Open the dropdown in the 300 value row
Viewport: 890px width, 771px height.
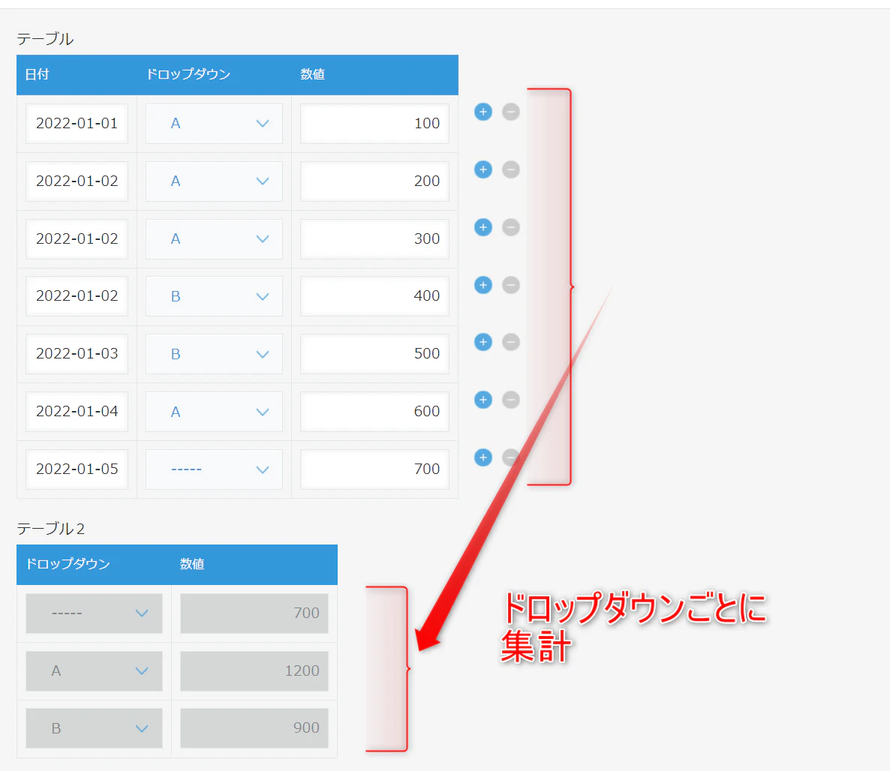click(214, 238)
